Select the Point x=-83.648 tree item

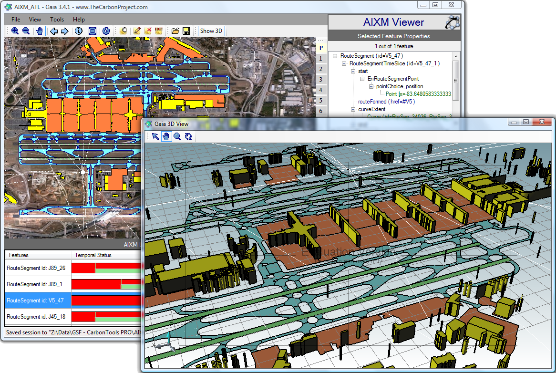pos(418,94)
